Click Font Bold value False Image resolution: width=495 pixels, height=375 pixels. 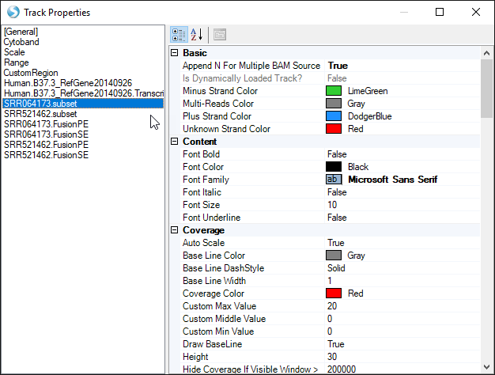pos(402,154)
